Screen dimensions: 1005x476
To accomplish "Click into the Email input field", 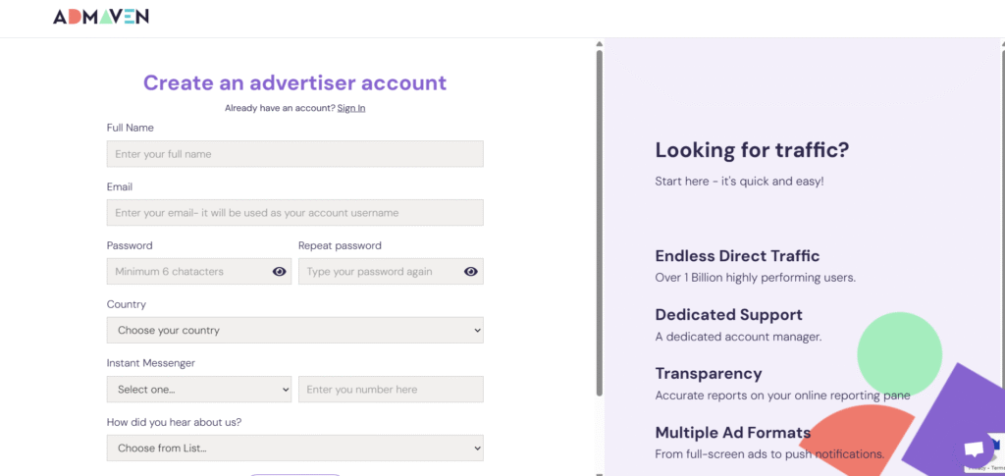I will 294,213.
